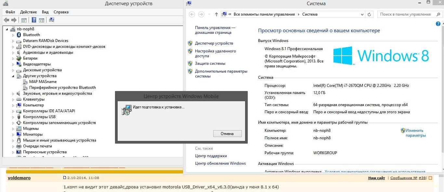
Task: Select the Звуковые, игровые и видеоустройства row
Action: (58, 93)
